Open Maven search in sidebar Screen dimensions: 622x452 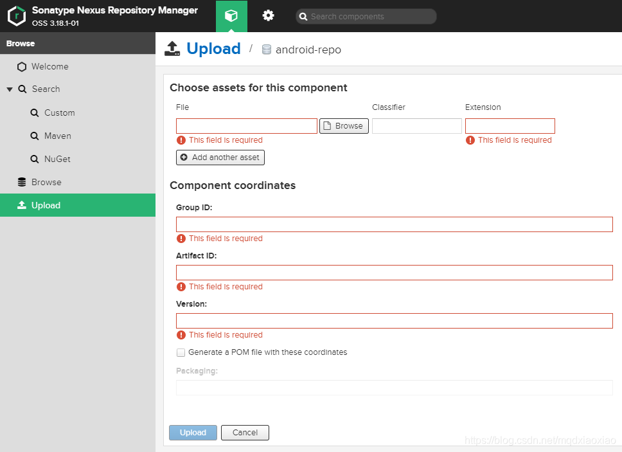click(x=78, y=136)
